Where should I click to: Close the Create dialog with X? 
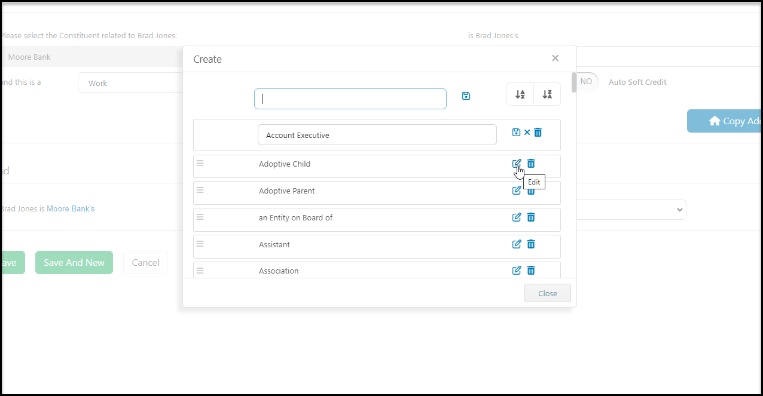tap(556, 58)
